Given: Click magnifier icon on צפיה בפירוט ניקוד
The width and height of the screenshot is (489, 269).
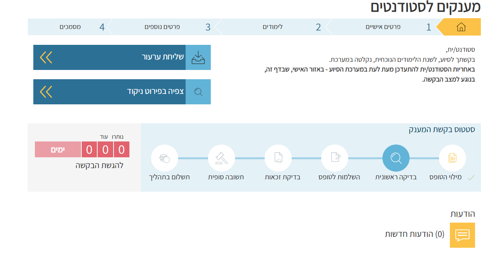Looking at the screenshot, I should coord(198,92).
